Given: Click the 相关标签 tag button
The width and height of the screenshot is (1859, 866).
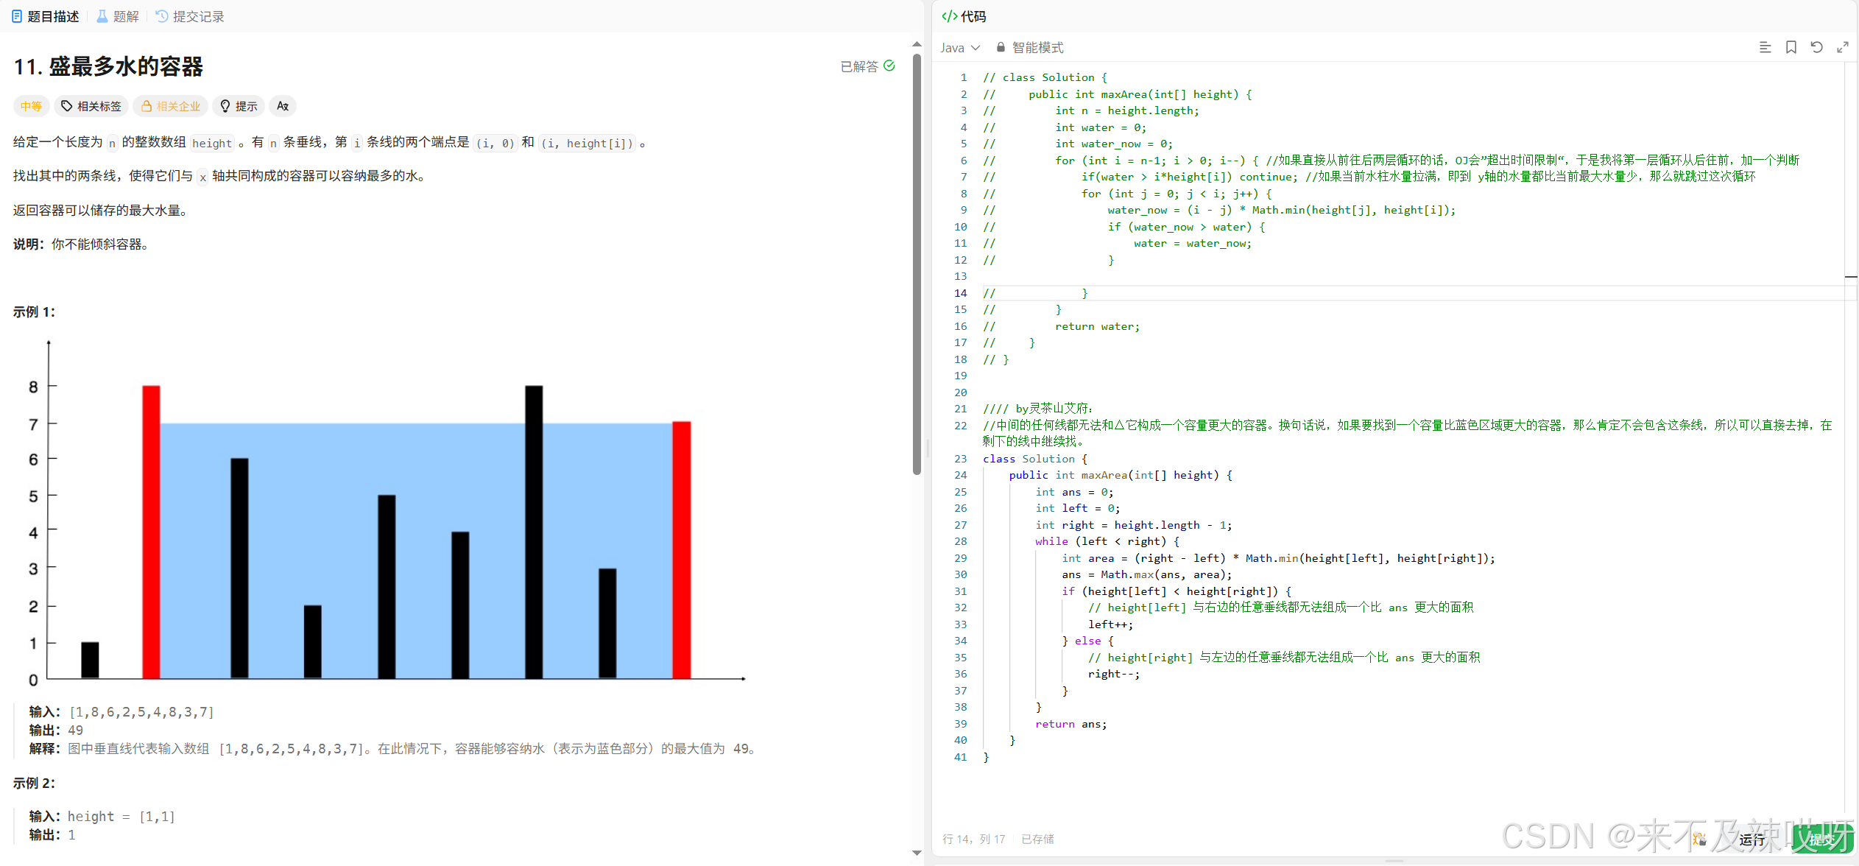Looking at the screenshot, I should pos(91,106).
